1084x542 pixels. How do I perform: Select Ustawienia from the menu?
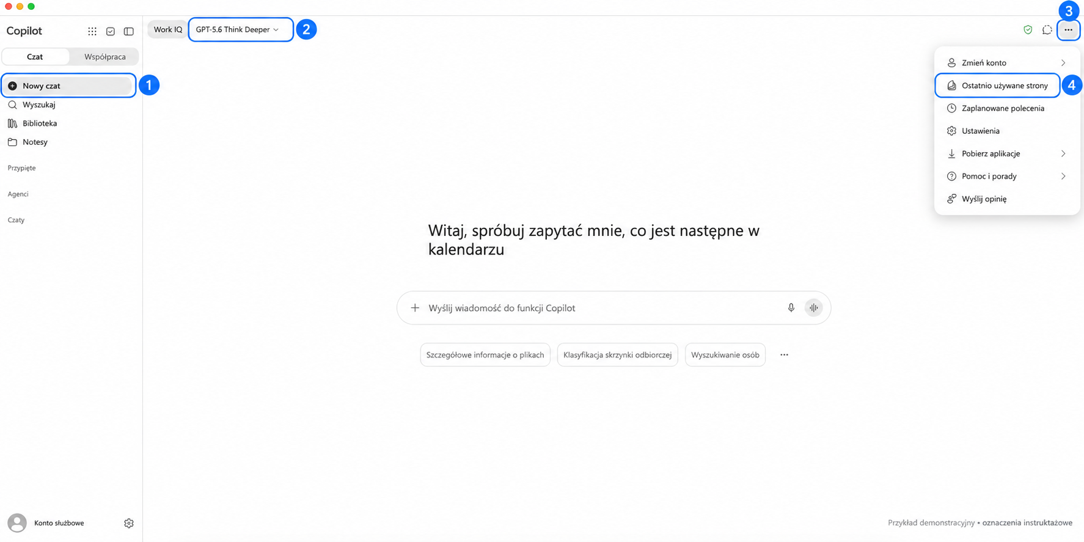tap(1007, 131)
